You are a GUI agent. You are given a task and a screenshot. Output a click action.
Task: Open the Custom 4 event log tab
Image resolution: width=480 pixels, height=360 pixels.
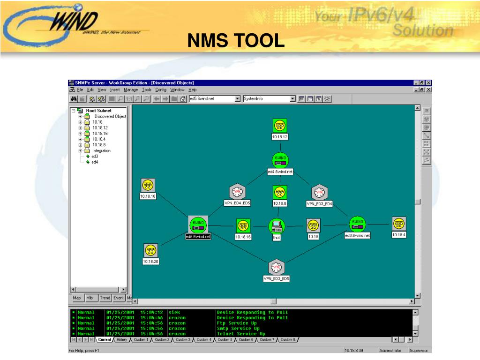click(x=204, y=339)
